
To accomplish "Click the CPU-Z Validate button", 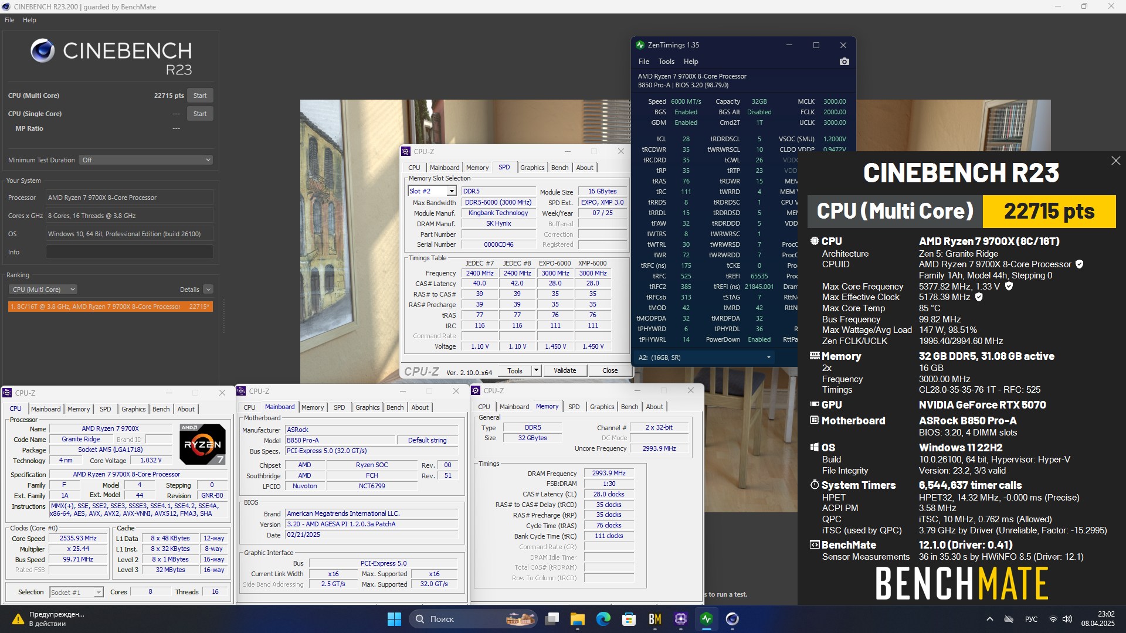I will [565, 370].
